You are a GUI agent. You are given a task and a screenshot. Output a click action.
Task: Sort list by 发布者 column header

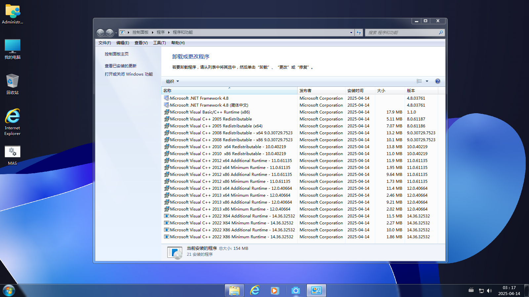321,90
